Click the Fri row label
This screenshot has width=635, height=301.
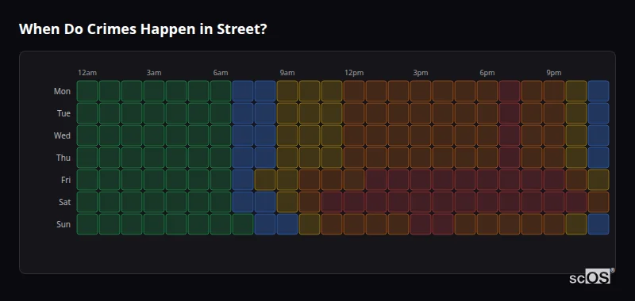[66, 180]
